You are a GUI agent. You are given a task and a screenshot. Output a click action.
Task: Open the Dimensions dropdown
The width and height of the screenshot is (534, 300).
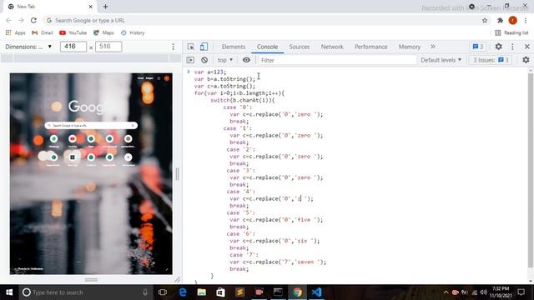pyautogui.click(x=28, y=47)
